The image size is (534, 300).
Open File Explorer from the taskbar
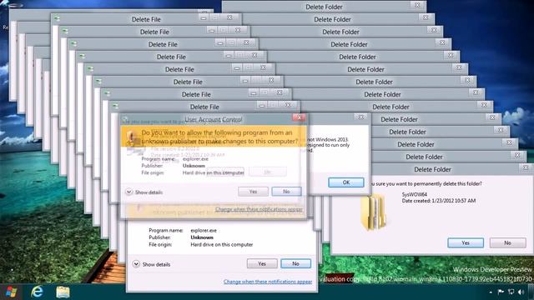click(63, 292)
